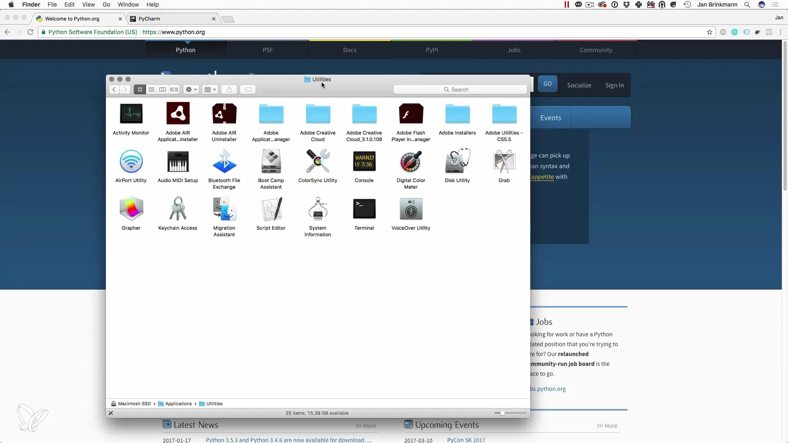Launch AirPort Utility
This screenshot has height=443, width=788.
click(x=131, y=161)
